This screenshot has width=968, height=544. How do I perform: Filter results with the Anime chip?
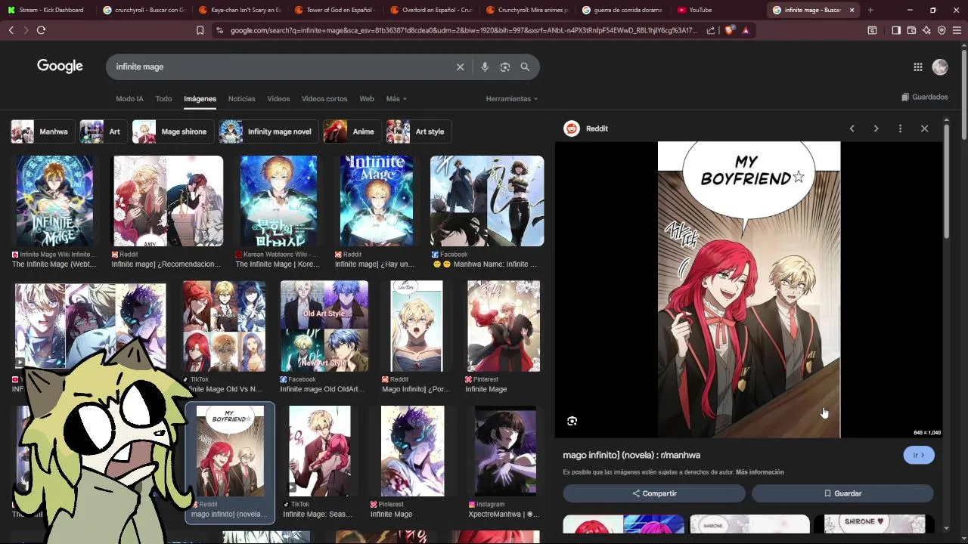pos(352,131)
